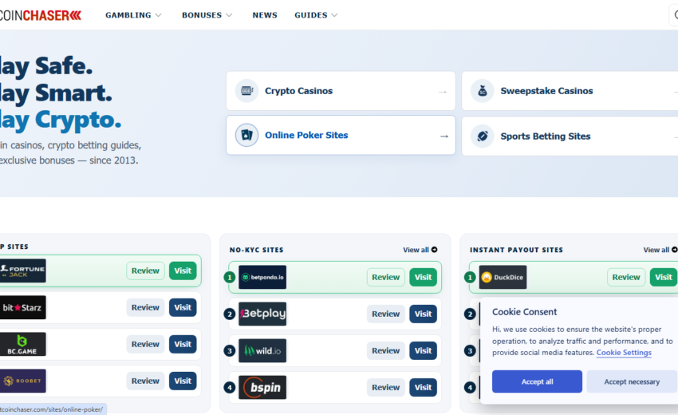
Task: Click the BC.GAME logo
Action: point(22,345)
